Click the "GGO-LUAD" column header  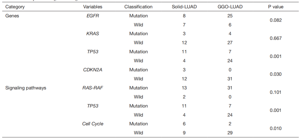[230, 7]
